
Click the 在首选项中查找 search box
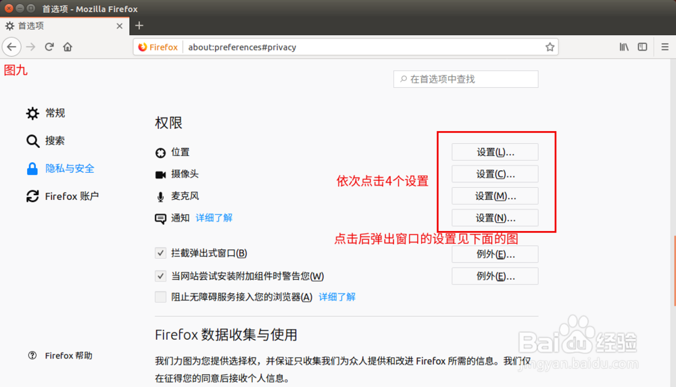466,79
